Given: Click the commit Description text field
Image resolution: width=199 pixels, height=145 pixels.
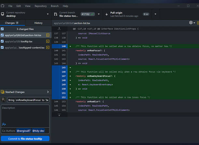Looking at the screenshot, I should pyautogui.click(x=25, y=112).
